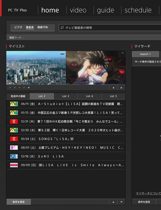Switch search scope to ビデオ
Viewport: 161px width, 210px height.
point(18,27)
